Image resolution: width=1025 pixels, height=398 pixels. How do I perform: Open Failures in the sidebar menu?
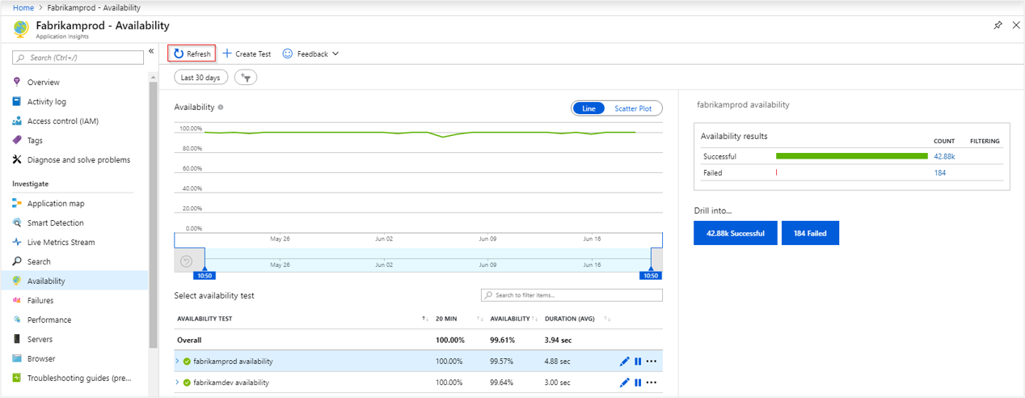point(40,301)
